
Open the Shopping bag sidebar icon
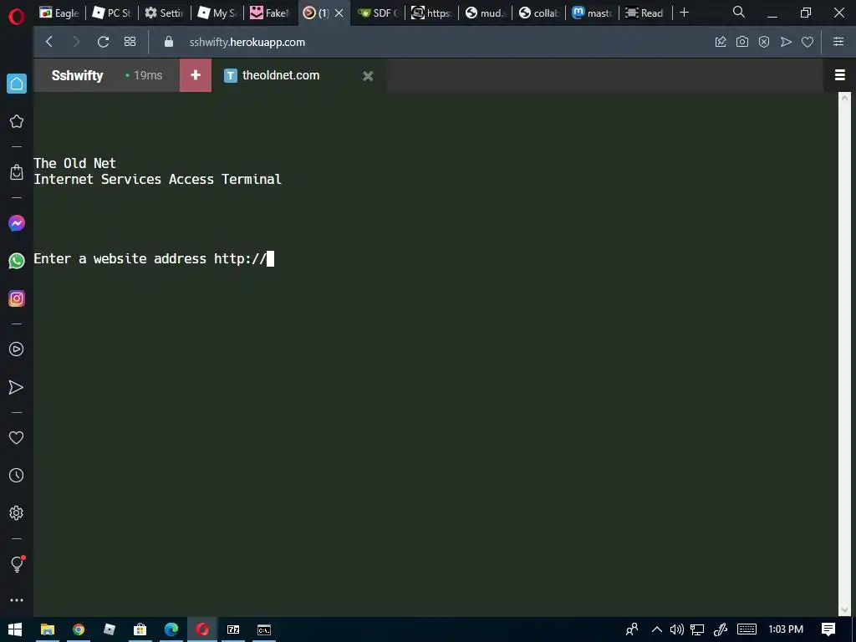(17, 172)
